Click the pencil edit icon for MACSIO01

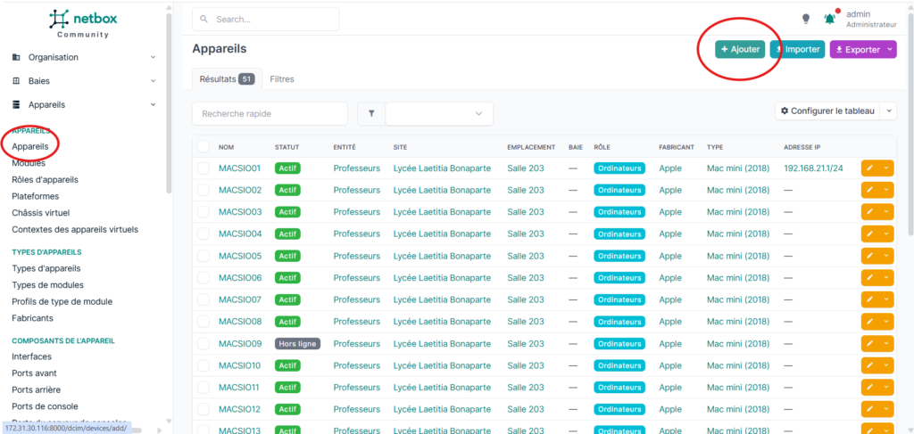[x=869, y=168]
